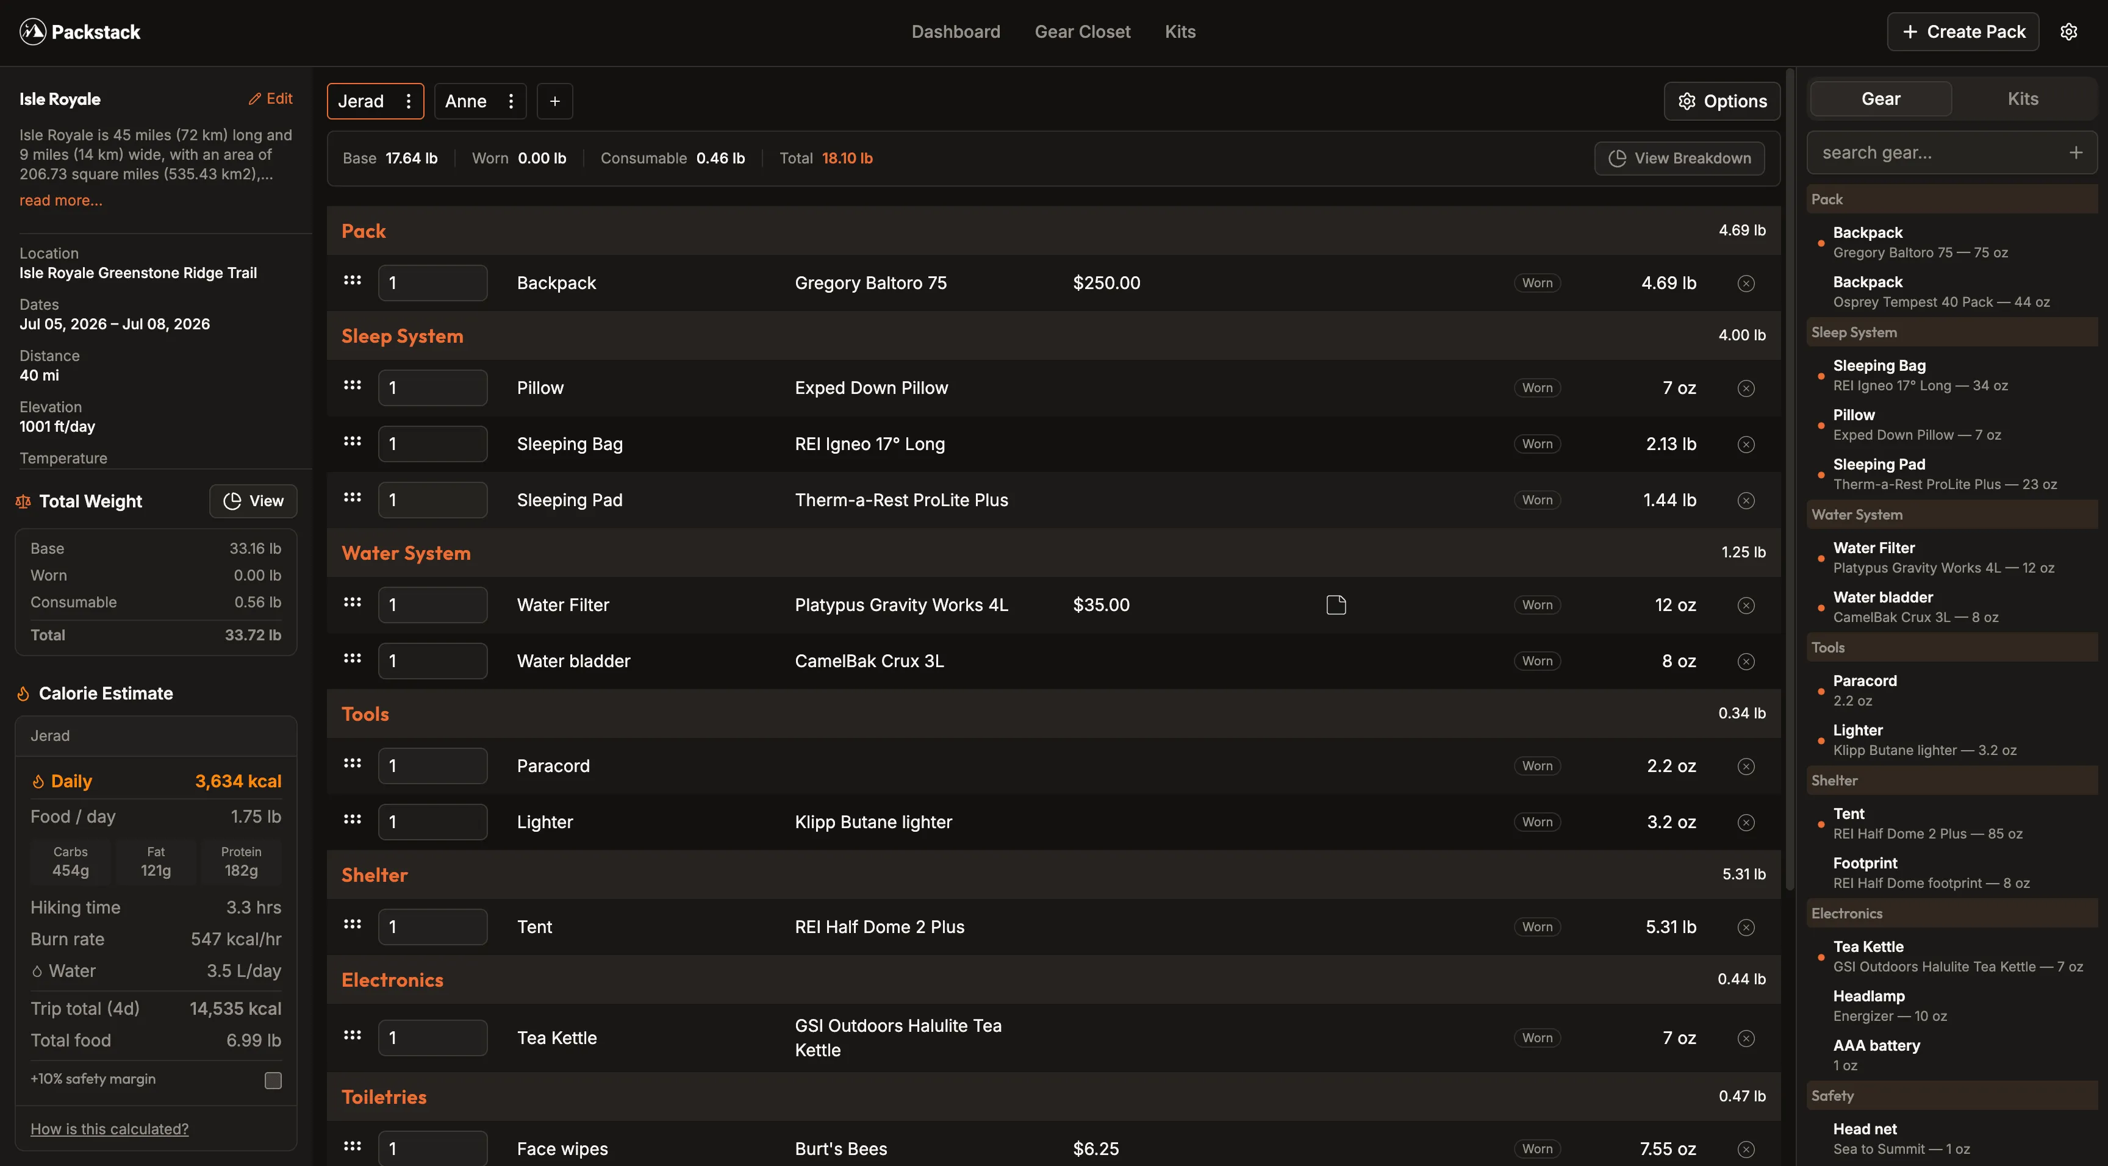This screenshot has width=2108, height=1166.
Task: Switch to the Kits tab in side panel
Action: tap(2023, 99)
